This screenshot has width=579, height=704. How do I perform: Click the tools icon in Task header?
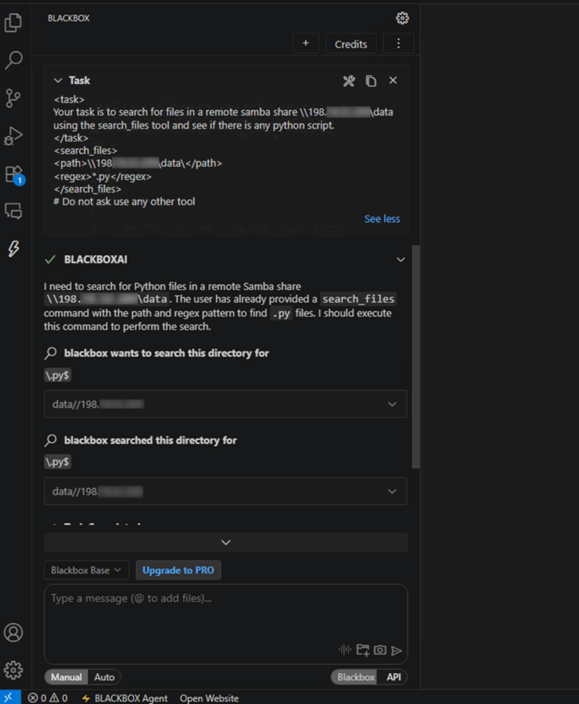click(x=349, y=81)
